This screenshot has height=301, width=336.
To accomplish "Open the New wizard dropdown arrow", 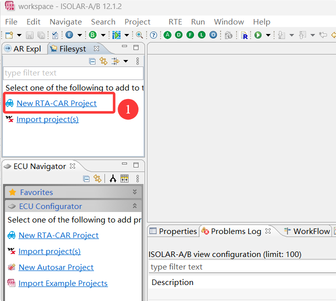I will coord(19,35).
